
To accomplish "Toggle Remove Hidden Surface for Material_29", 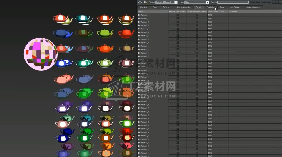I will click(x=197, y=112).
